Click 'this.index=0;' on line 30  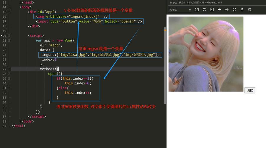(78, 83)
